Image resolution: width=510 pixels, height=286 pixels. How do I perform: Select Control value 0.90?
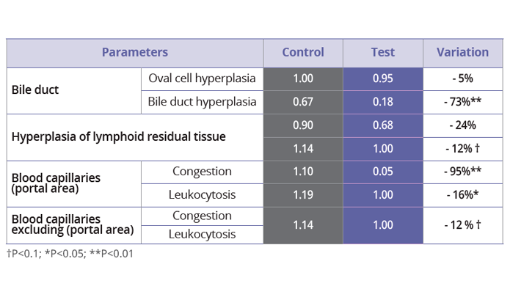pyautogui.click(x=303, y=125)
